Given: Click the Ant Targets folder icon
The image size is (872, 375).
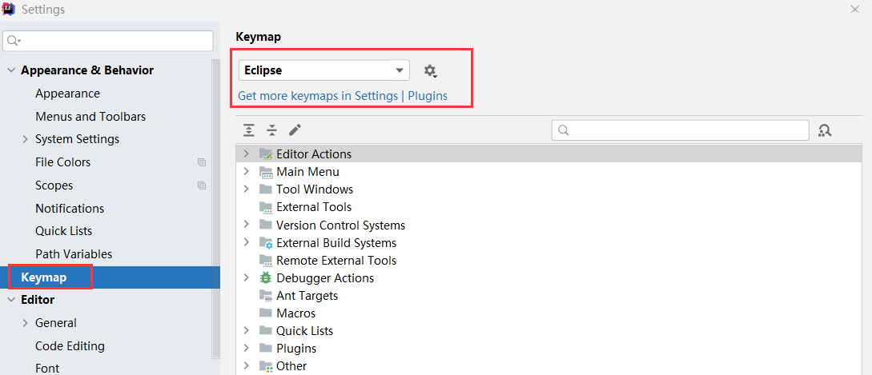Looking at the screenshot, I should (266, 296).
